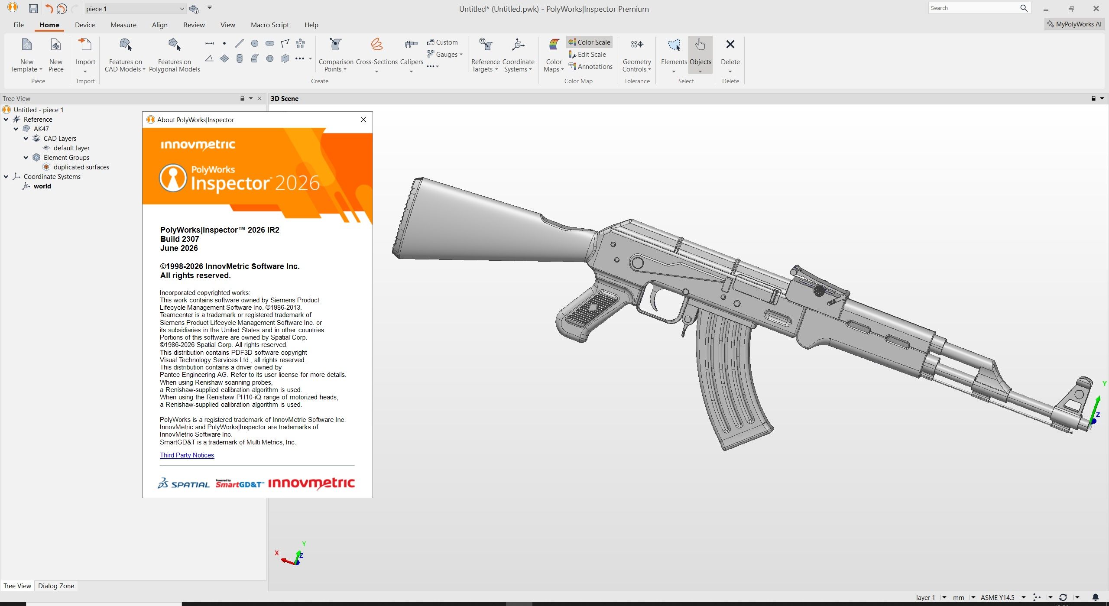
Task: Select the line feature tool
Action: [240, 43]
